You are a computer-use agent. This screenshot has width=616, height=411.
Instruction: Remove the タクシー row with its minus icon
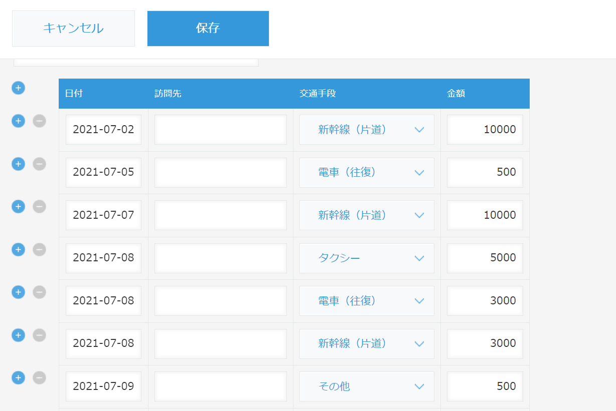pos(39,249)
